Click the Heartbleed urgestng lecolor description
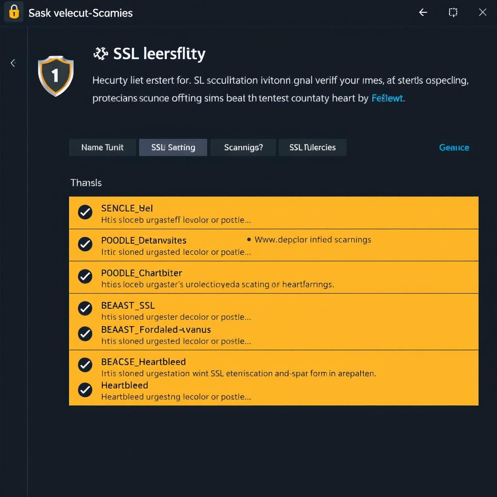Image resolution: width=497 pixels, height=497 pixels. [x=176, y=397]
